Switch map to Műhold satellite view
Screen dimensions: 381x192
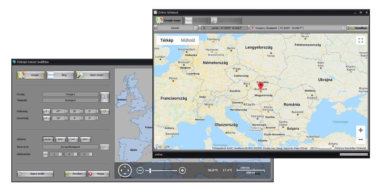(x=188, y=40)
